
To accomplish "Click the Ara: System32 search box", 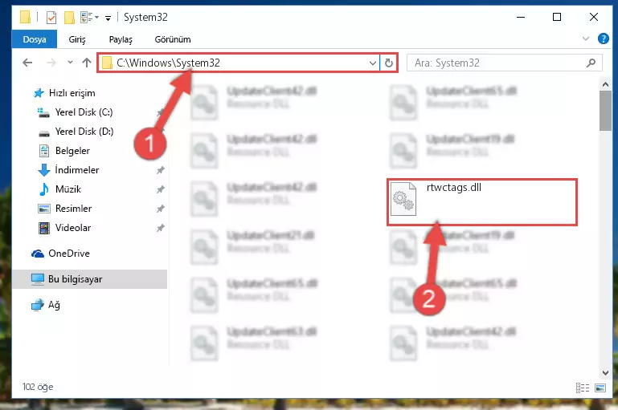I will [504, 63].
